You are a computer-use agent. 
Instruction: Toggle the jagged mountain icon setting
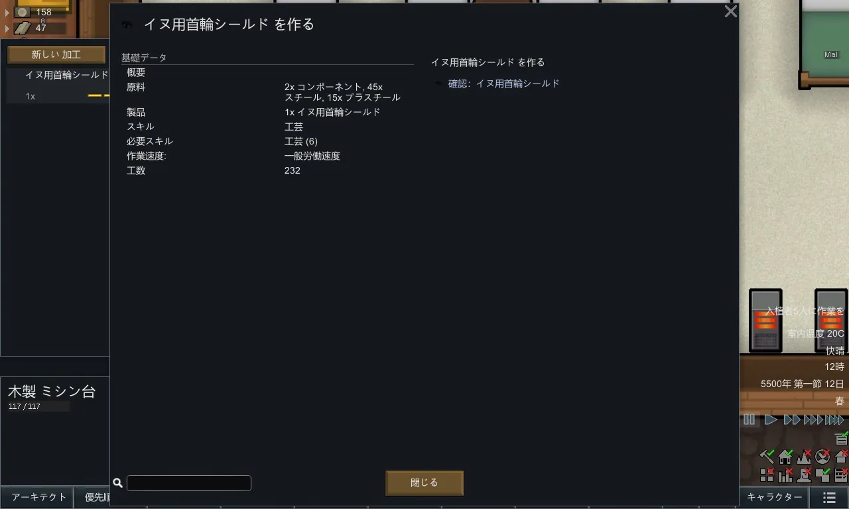pyautogui.click(x=805, y=456)
